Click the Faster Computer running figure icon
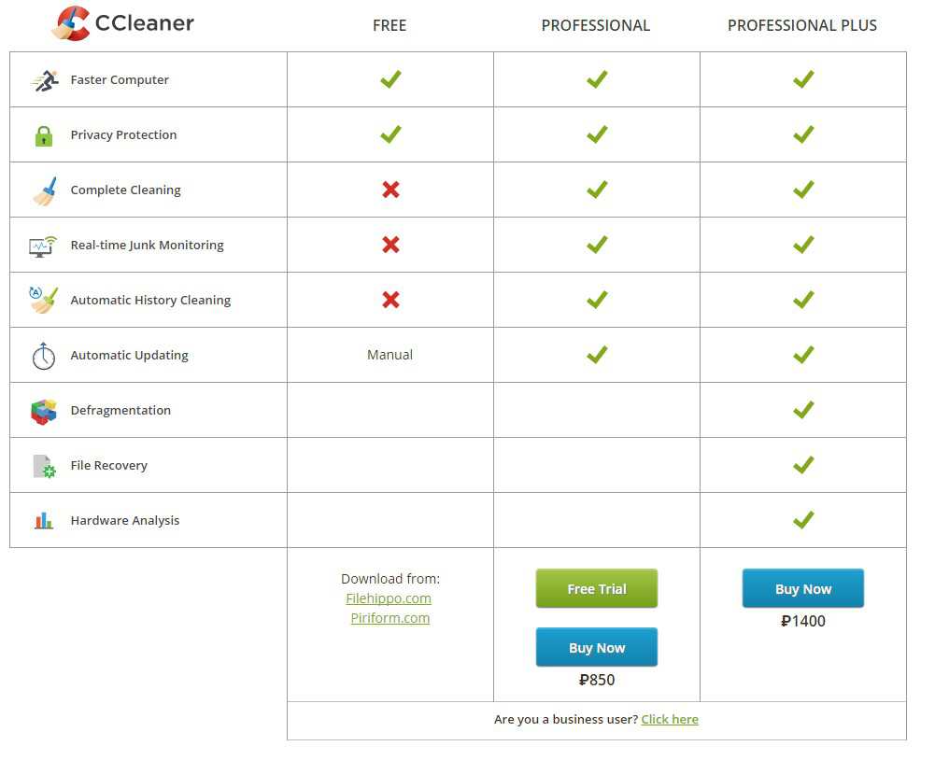The width and height of the screenshot is (949, 760). click(x=44, y=80)
